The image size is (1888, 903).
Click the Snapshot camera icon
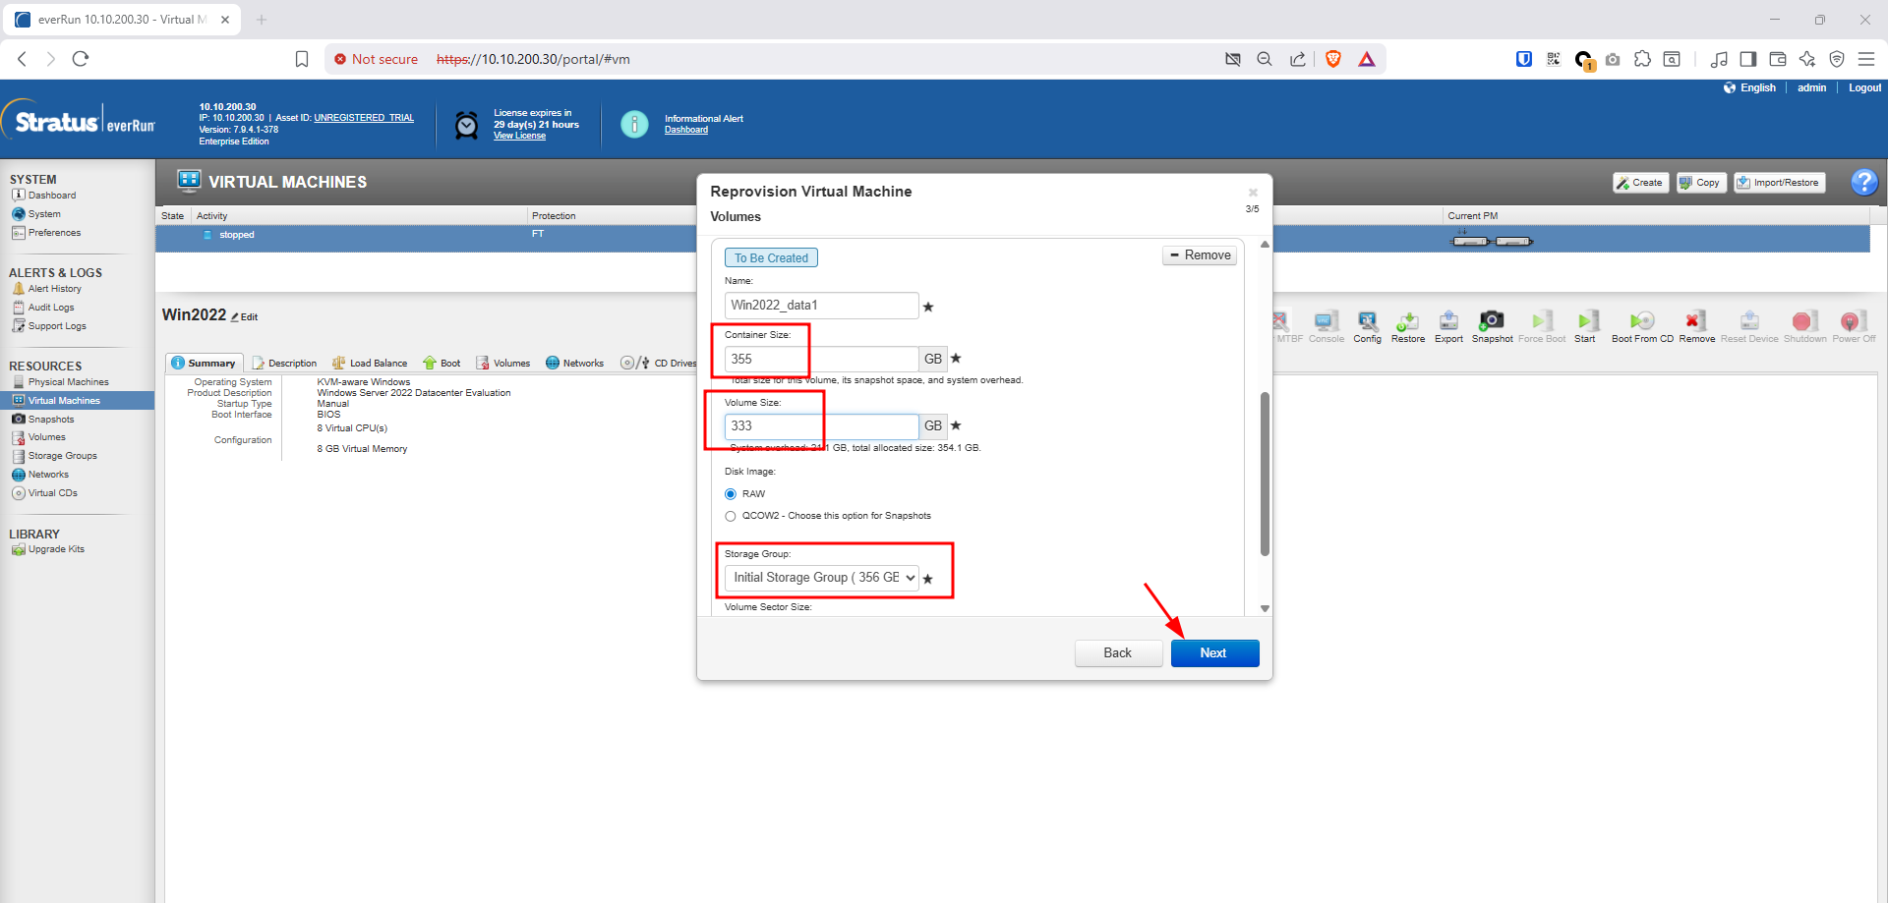tap(1492, 322)
